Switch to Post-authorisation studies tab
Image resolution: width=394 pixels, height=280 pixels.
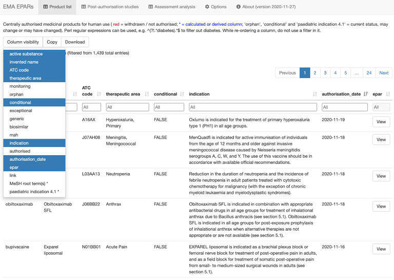109,7
